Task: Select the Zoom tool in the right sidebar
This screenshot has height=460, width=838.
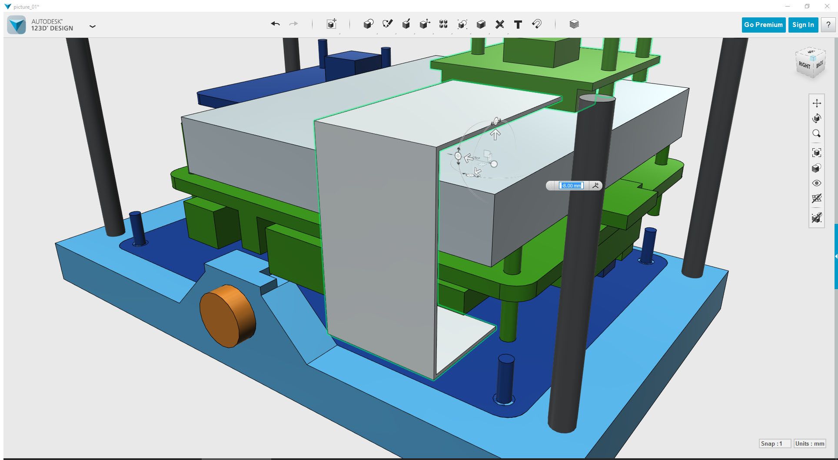Action: 817,134
